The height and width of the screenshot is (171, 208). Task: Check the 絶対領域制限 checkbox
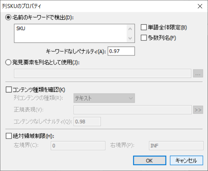click(x=9, y=136)
